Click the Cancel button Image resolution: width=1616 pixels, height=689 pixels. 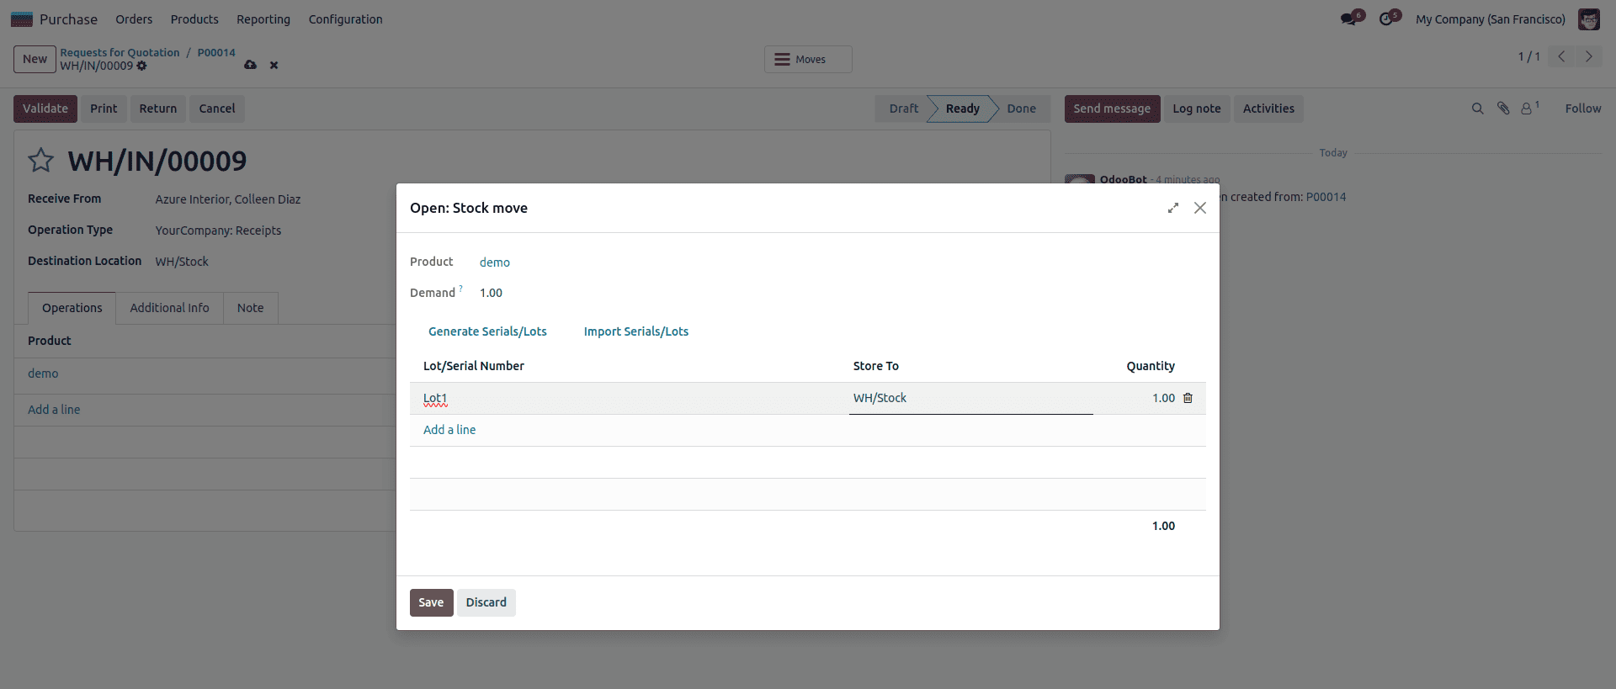pos(217,109)
